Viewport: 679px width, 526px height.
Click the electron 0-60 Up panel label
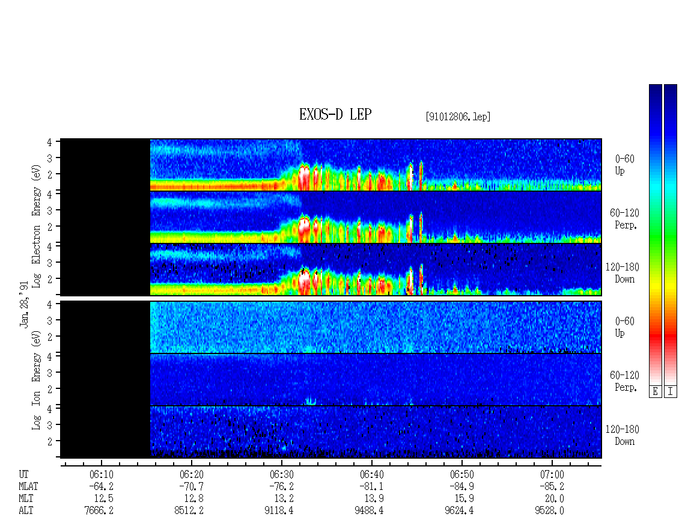[x=624, y=165]
